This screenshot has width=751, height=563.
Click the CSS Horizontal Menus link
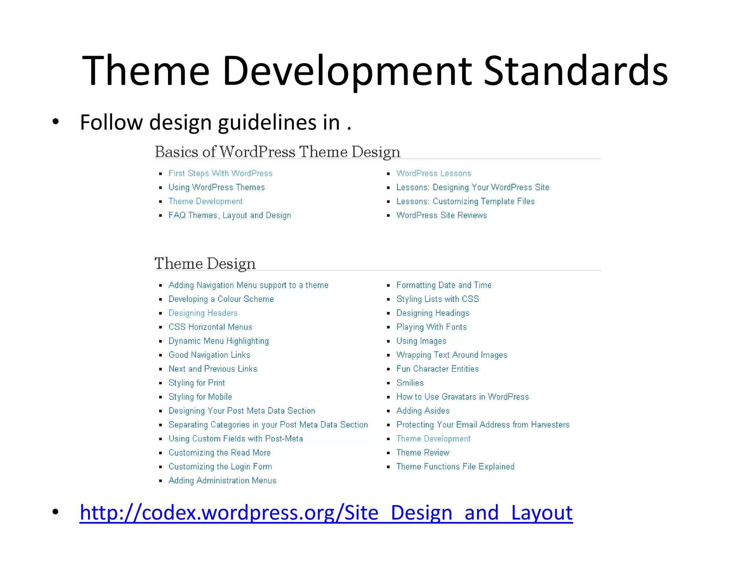[x=210, y=327]
